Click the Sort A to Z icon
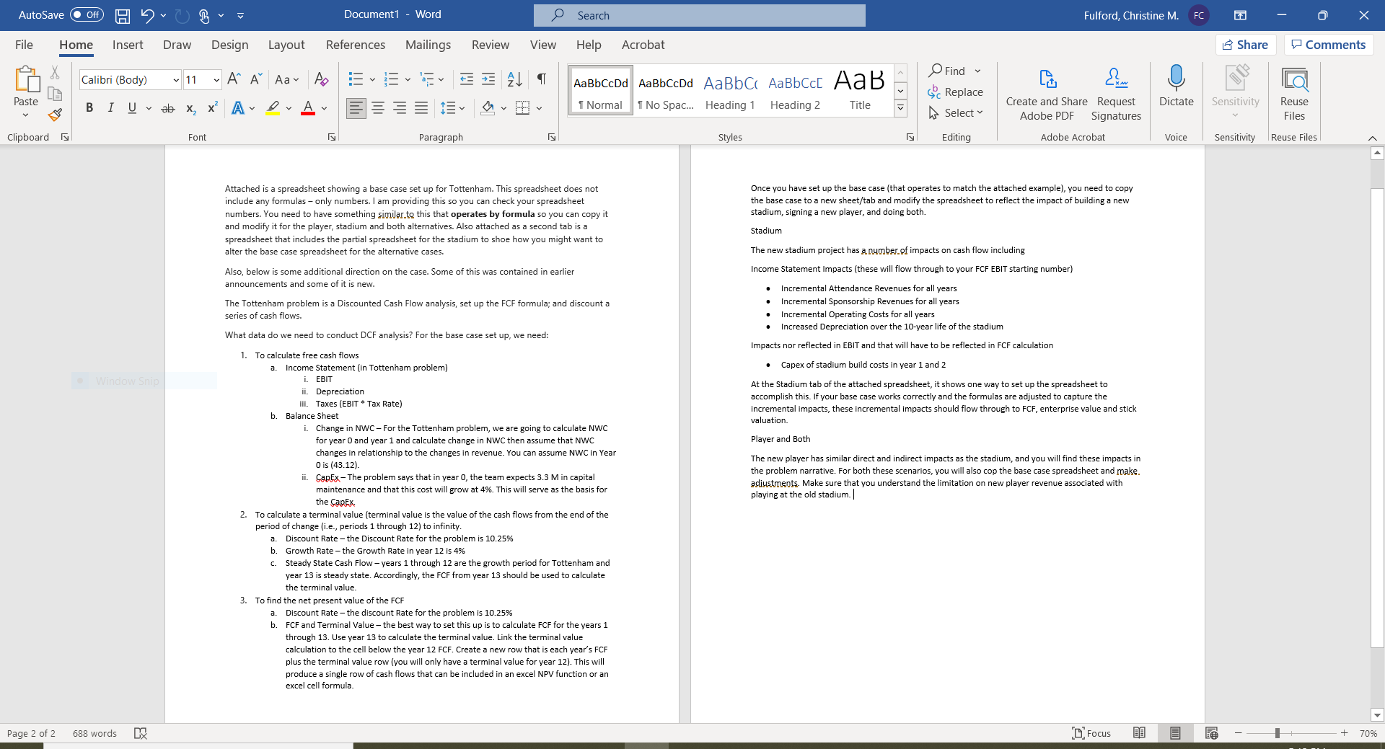The width and height of the screenshot is (1385, 749). [515, 79]
